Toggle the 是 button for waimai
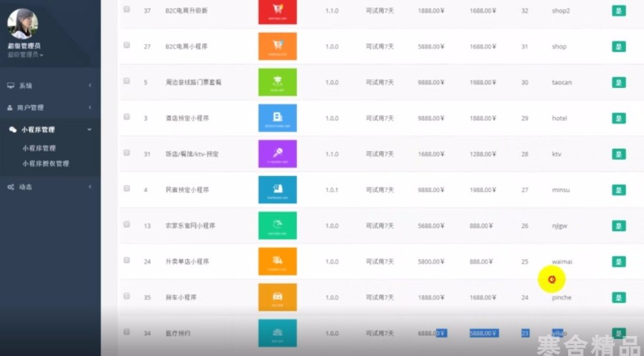644x356 pixels. pos(618,261)
